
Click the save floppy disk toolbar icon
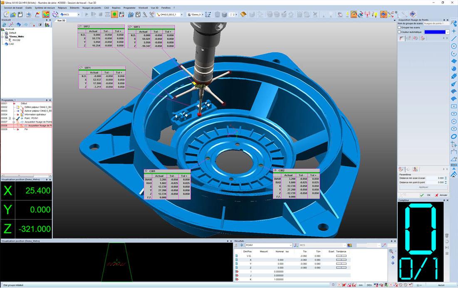(x=20, y=14)
